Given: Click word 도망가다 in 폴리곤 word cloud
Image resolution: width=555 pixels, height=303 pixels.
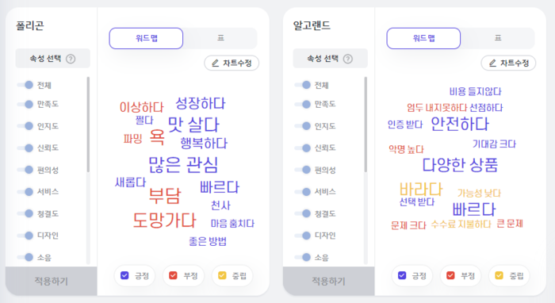Looking at the screenshot, I should (x=164, y=221).
